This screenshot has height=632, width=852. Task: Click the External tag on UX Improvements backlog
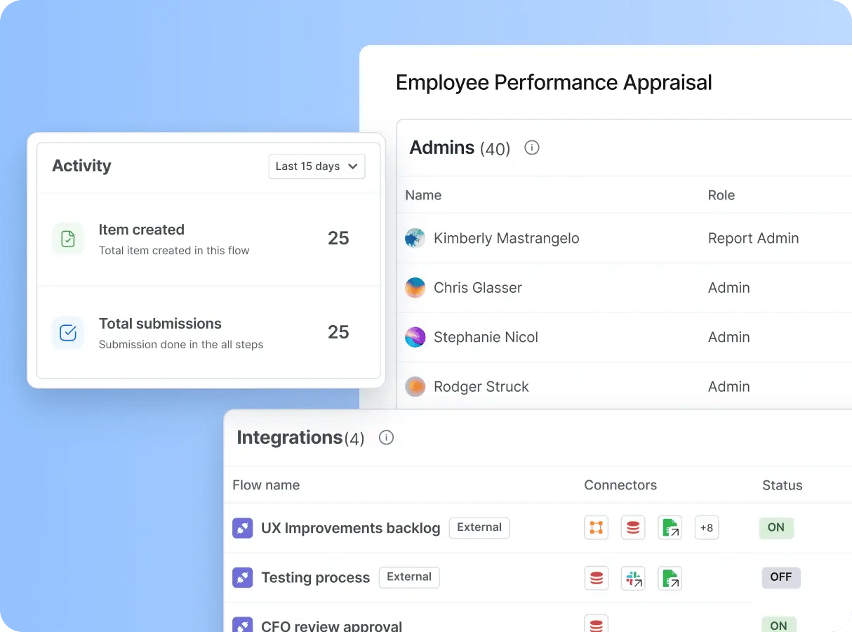click(x=479, y=527)
